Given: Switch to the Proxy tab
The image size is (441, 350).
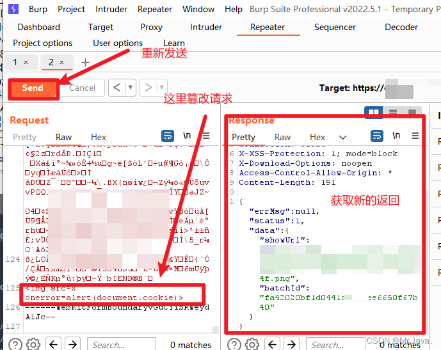Looking at the screenshot, I should pyautogui.click(x=151, y=27).
